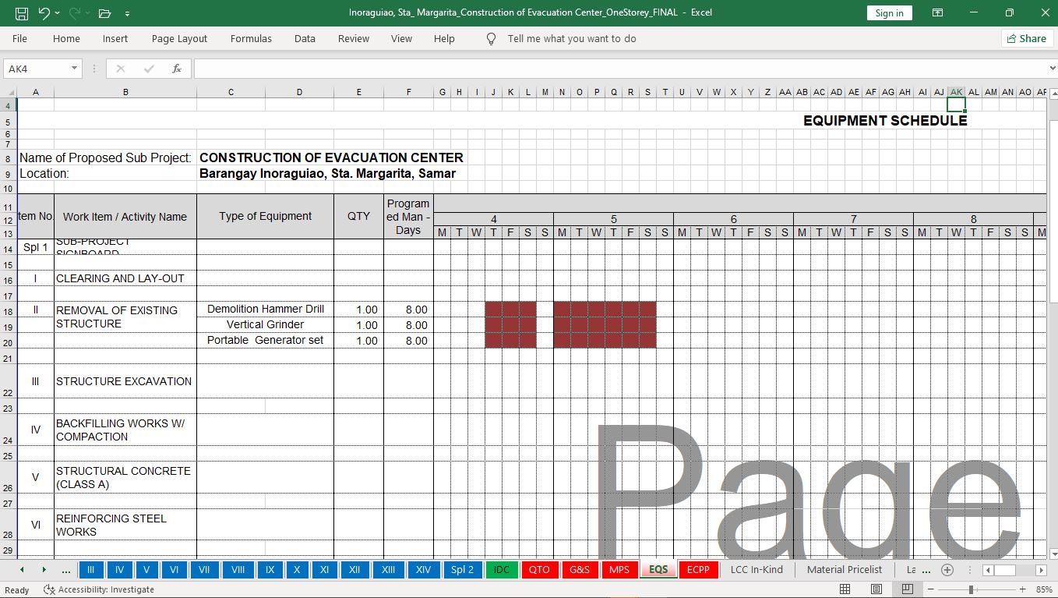Zoom in with the plus button
Screen dimensions: 1058x598
[1022, 589]
